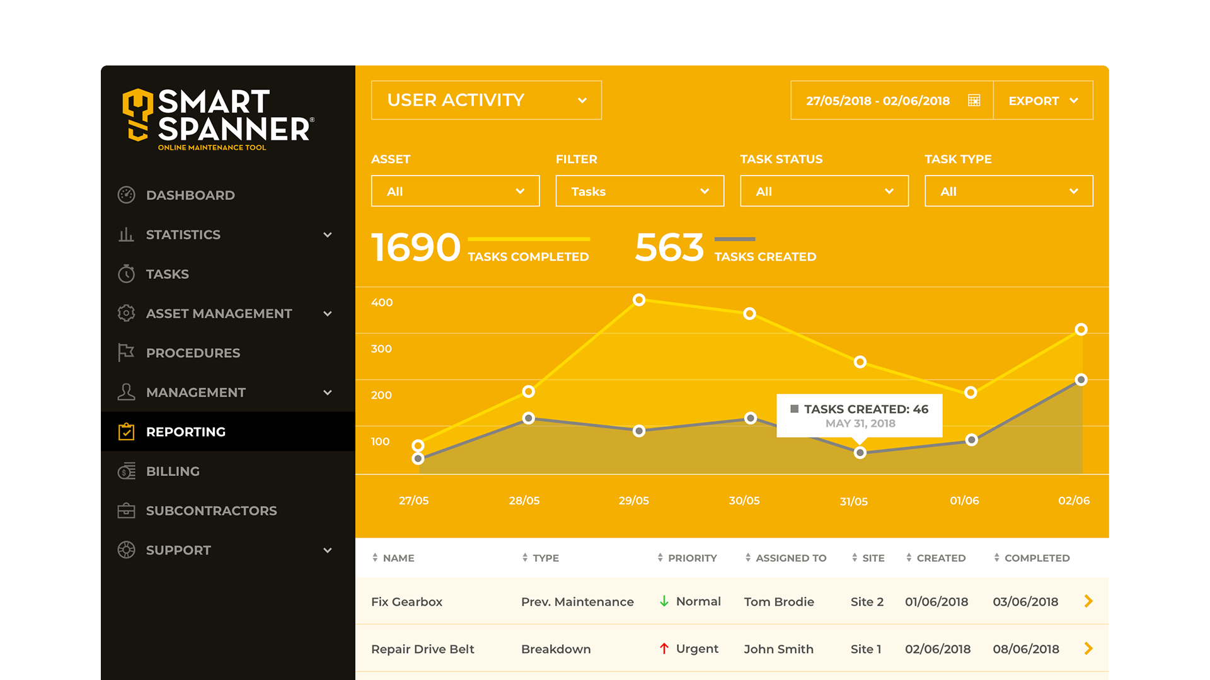Expand the Task Type filter dropdown
Screen dimensions: 1210x680
[x=1008, y=191]
